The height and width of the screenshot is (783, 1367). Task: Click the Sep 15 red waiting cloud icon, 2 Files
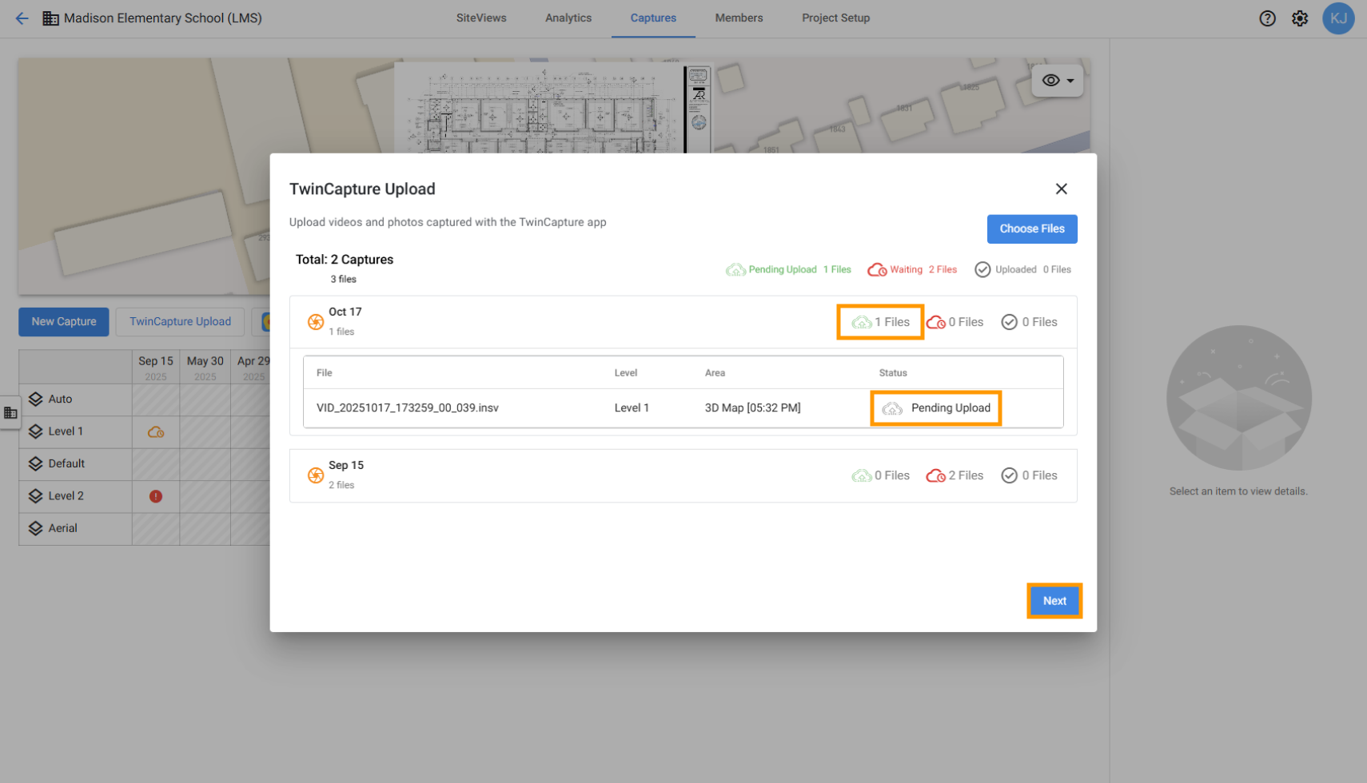pyautogui.click(x=936, y=476)
